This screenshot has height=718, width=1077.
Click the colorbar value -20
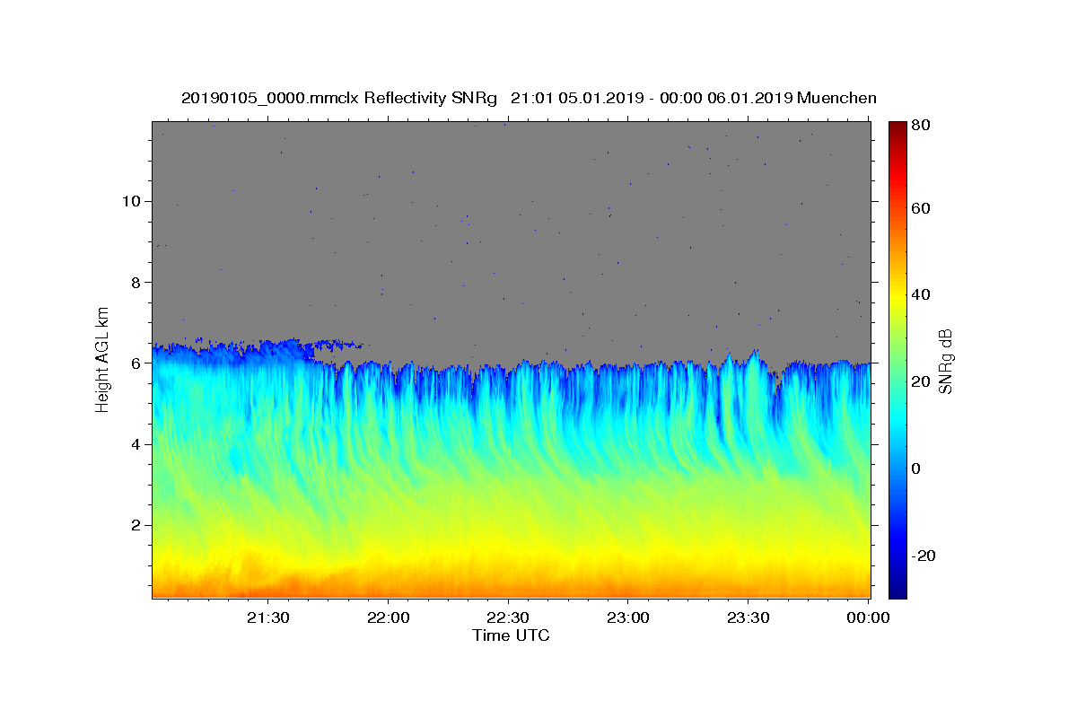[924, 556]
